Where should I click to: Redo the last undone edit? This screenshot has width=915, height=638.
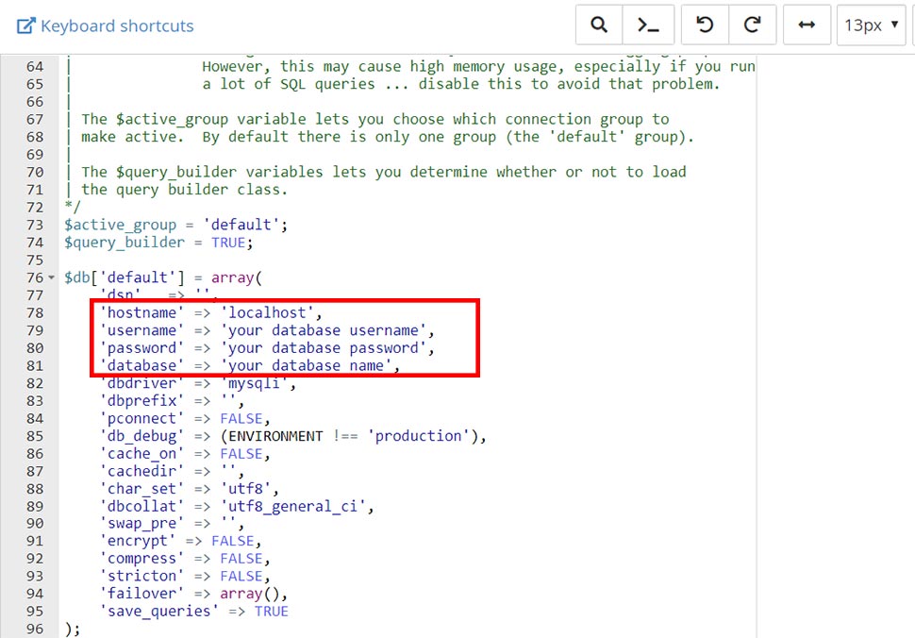pyautogui.click(x=753, y=25)
